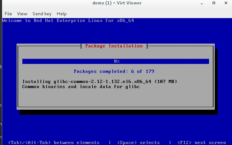The width and height of the screenshot is (232, 145).
Task: Click 'Common binaries and locale data for glibc'
Action: coord(81,86)
